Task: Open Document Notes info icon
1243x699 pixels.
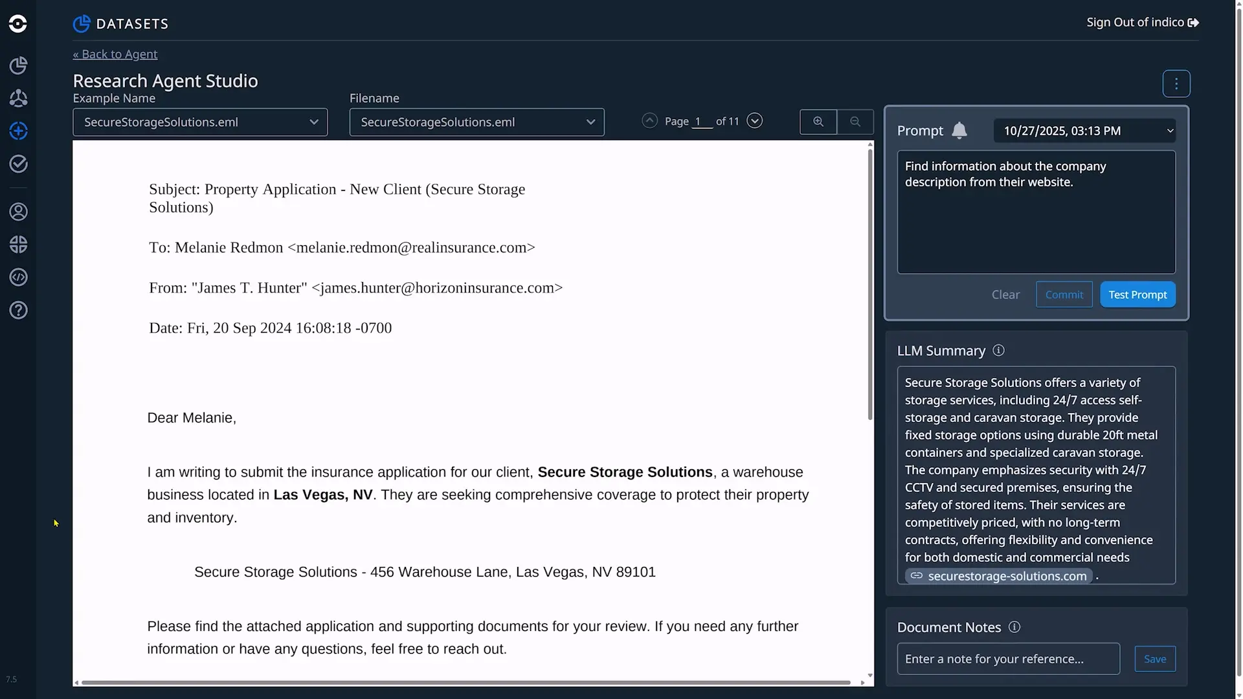Action: [x=1014, y=627]
